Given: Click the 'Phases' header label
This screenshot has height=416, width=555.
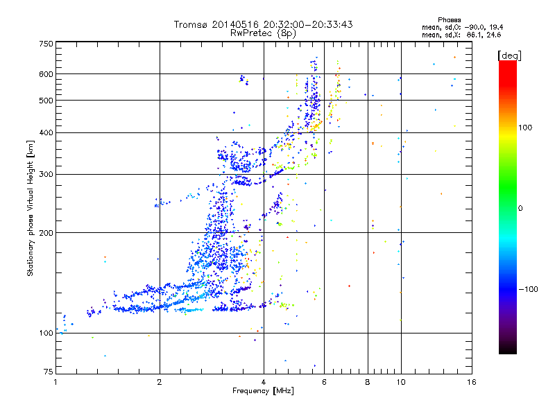Looking at the screenshot, I should click(x=449, y=20).
